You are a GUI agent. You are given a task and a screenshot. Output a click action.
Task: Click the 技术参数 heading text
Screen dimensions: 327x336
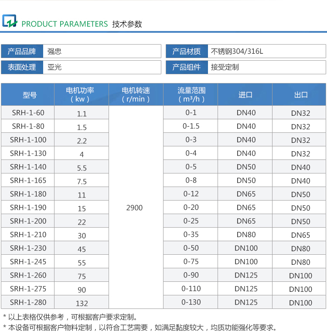[127, 24]
